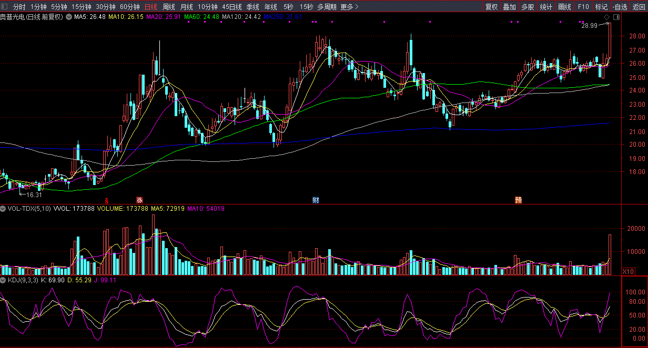Click the red '$' event marker
The width and height of the screenshot is (648, 348).
[x=107, y=200]
